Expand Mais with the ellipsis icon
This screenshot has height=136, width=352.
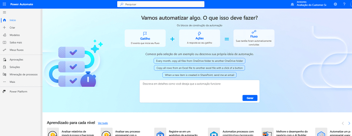coord(4,82)
